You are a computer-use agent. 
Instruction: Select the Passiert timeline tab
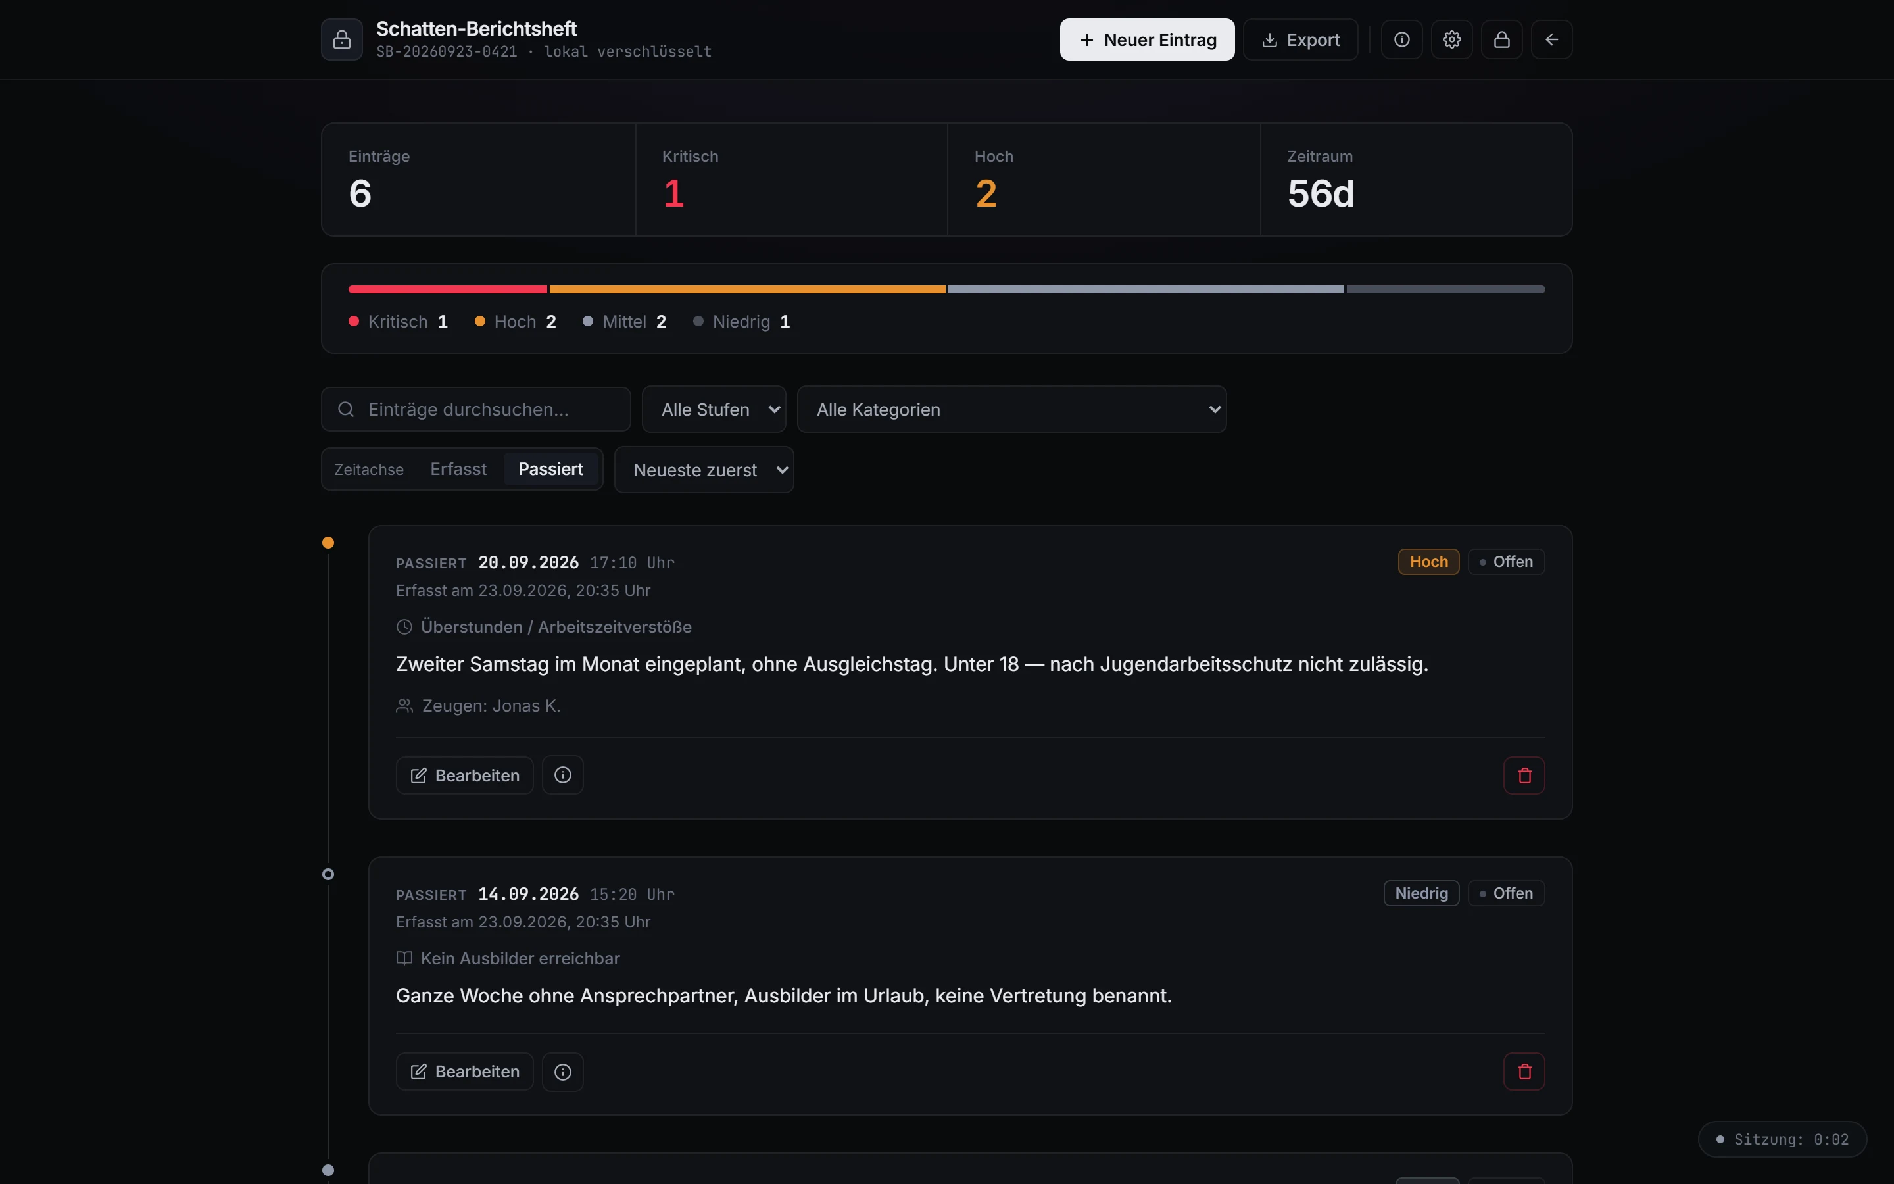click(x=550, y=469)
